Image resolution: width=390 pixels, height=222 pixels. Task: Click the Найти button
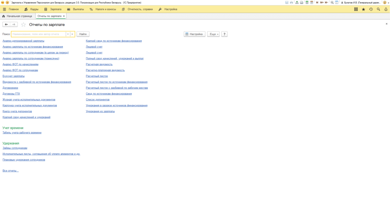point(83,34)
